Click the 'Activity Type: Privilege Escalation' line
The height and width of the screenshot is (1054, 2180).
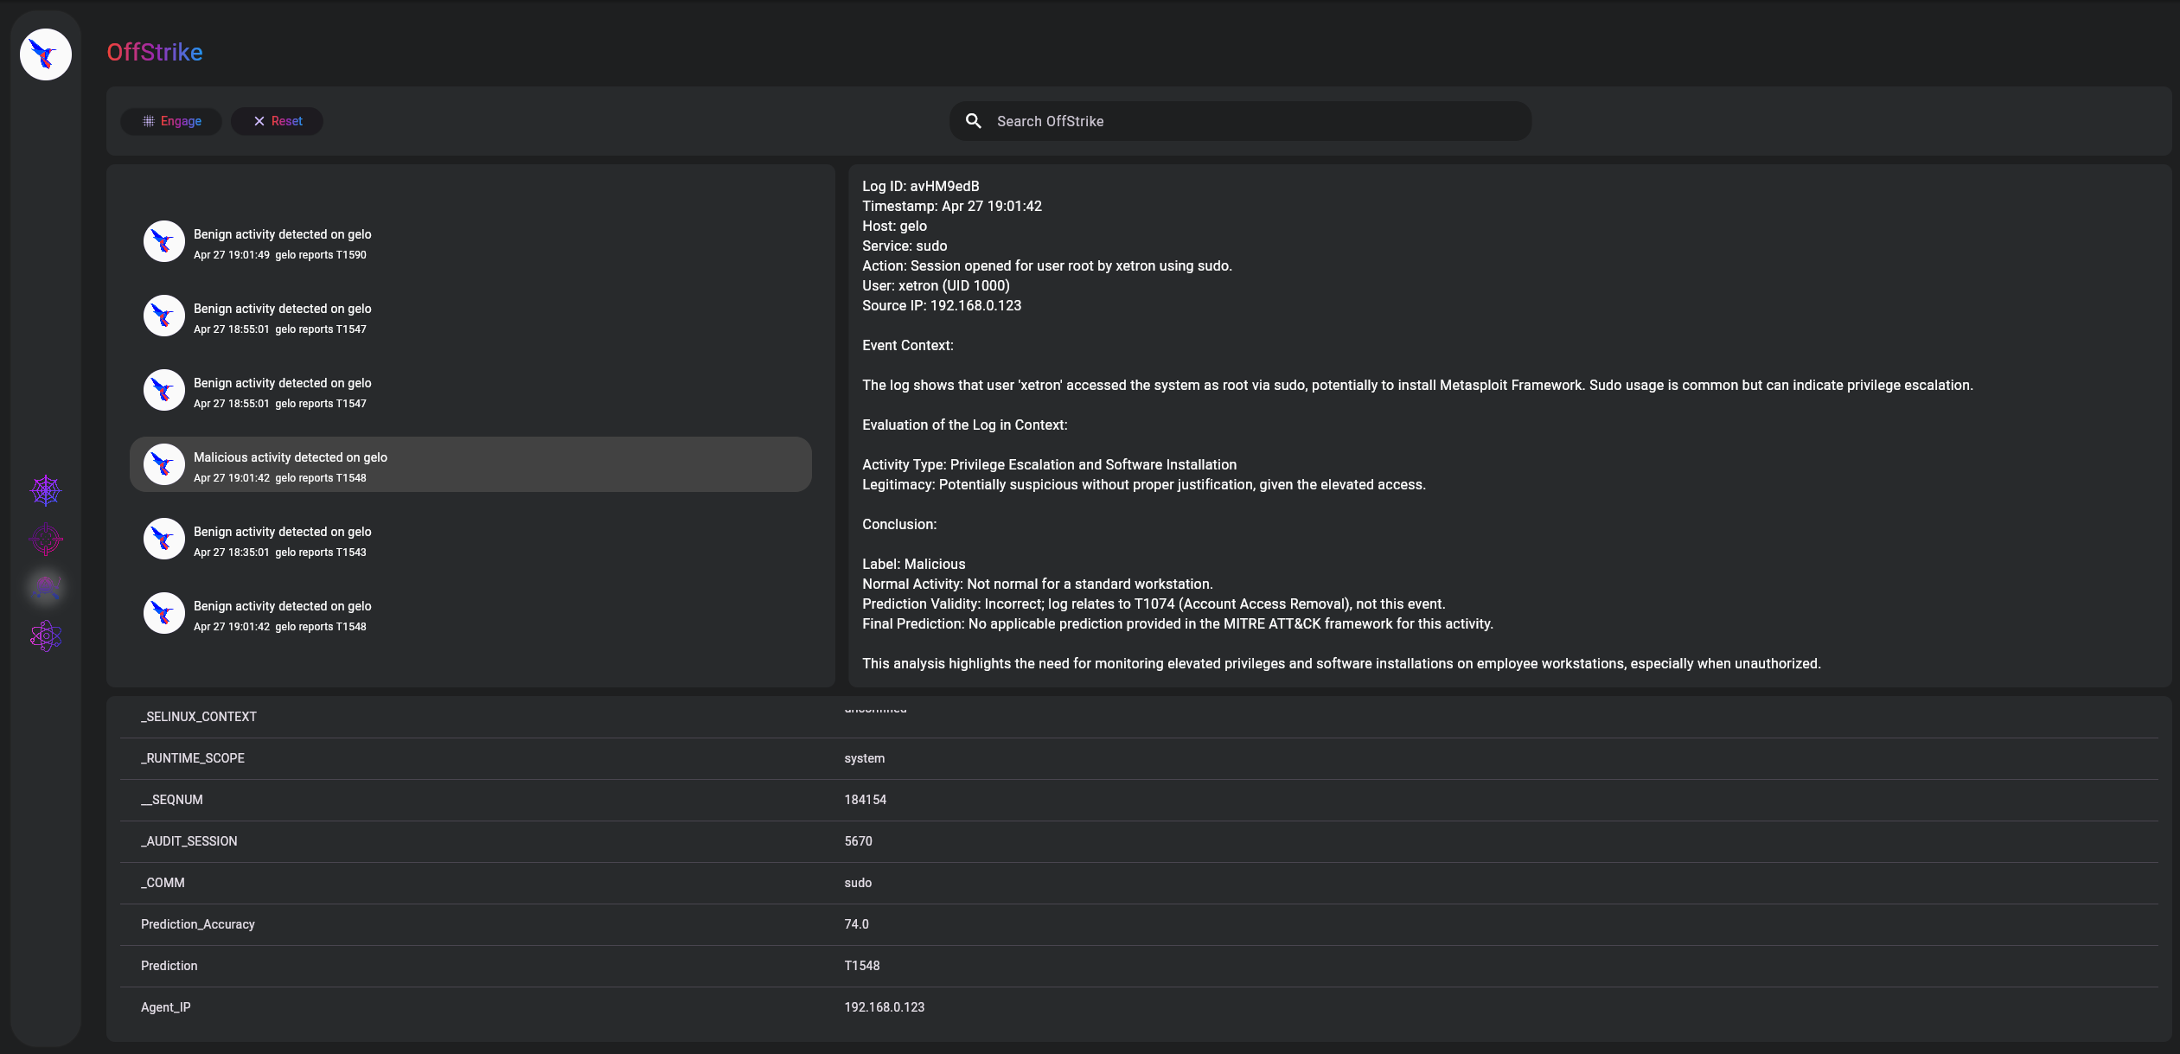pyautogui.click(x=1050, y=464)
